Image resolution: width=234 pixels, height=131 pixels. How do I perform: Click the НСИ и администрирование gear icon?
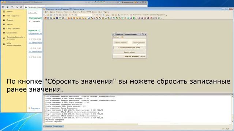tap(4, 44)
